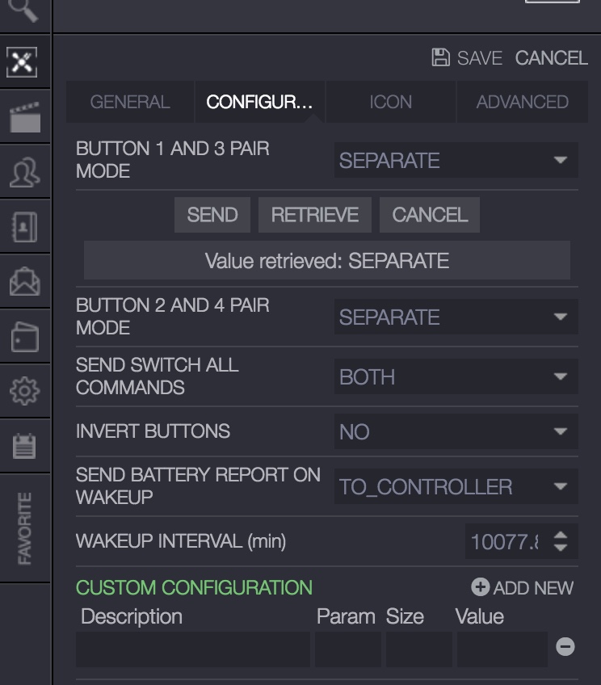Increase the wakeup interval stepper
Screen dimensions: 601x685
pos(561,533)
